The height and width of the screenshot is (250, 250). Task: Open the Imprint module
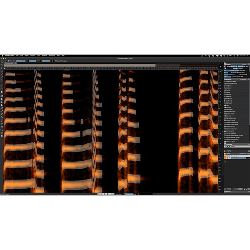(x=228, y=107)
